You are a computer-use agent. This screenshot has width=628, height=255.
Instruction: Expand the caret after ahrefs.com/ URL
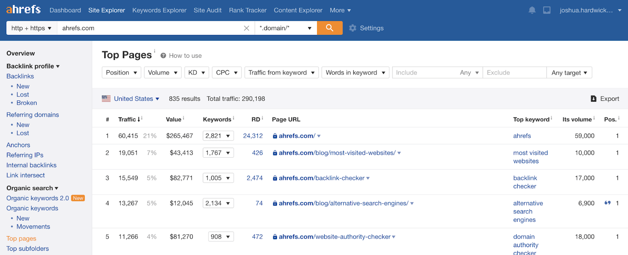coord(319,136)
